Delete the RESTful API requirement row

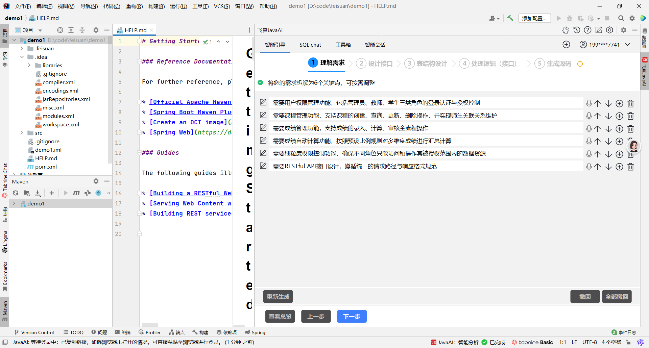[630, 167]
